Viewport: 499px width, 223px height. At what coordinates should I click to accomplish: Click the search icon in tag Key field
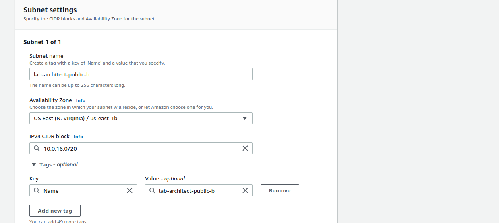click(x=37, y=190)
